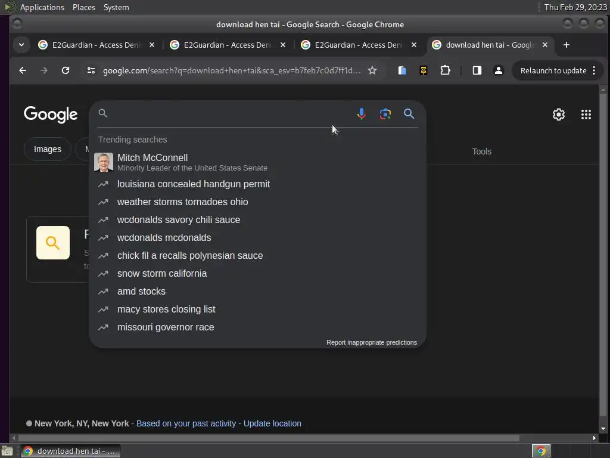This screenshot has width=610, height=458.
Task: Open a new Chrome tab
Action: tap(567, 45)
